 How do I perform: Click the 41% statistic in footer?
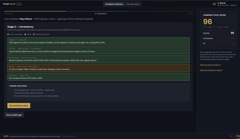tap(6, 136)
